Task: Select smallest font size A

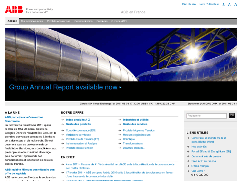Action: pos(223,5)
